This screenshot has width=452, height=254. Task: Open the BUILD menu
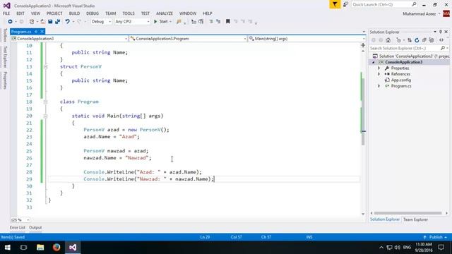pos(74,13)
